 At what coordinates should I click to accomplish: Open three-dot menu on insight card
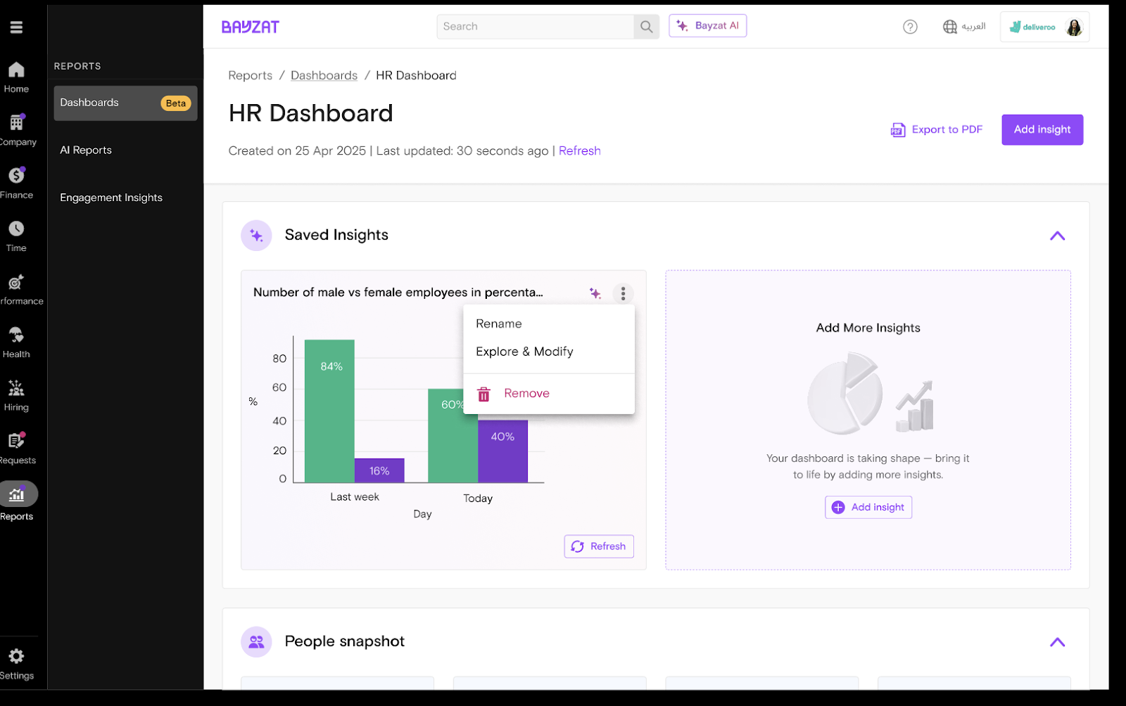pyautogui.click(x=623, y=293)
